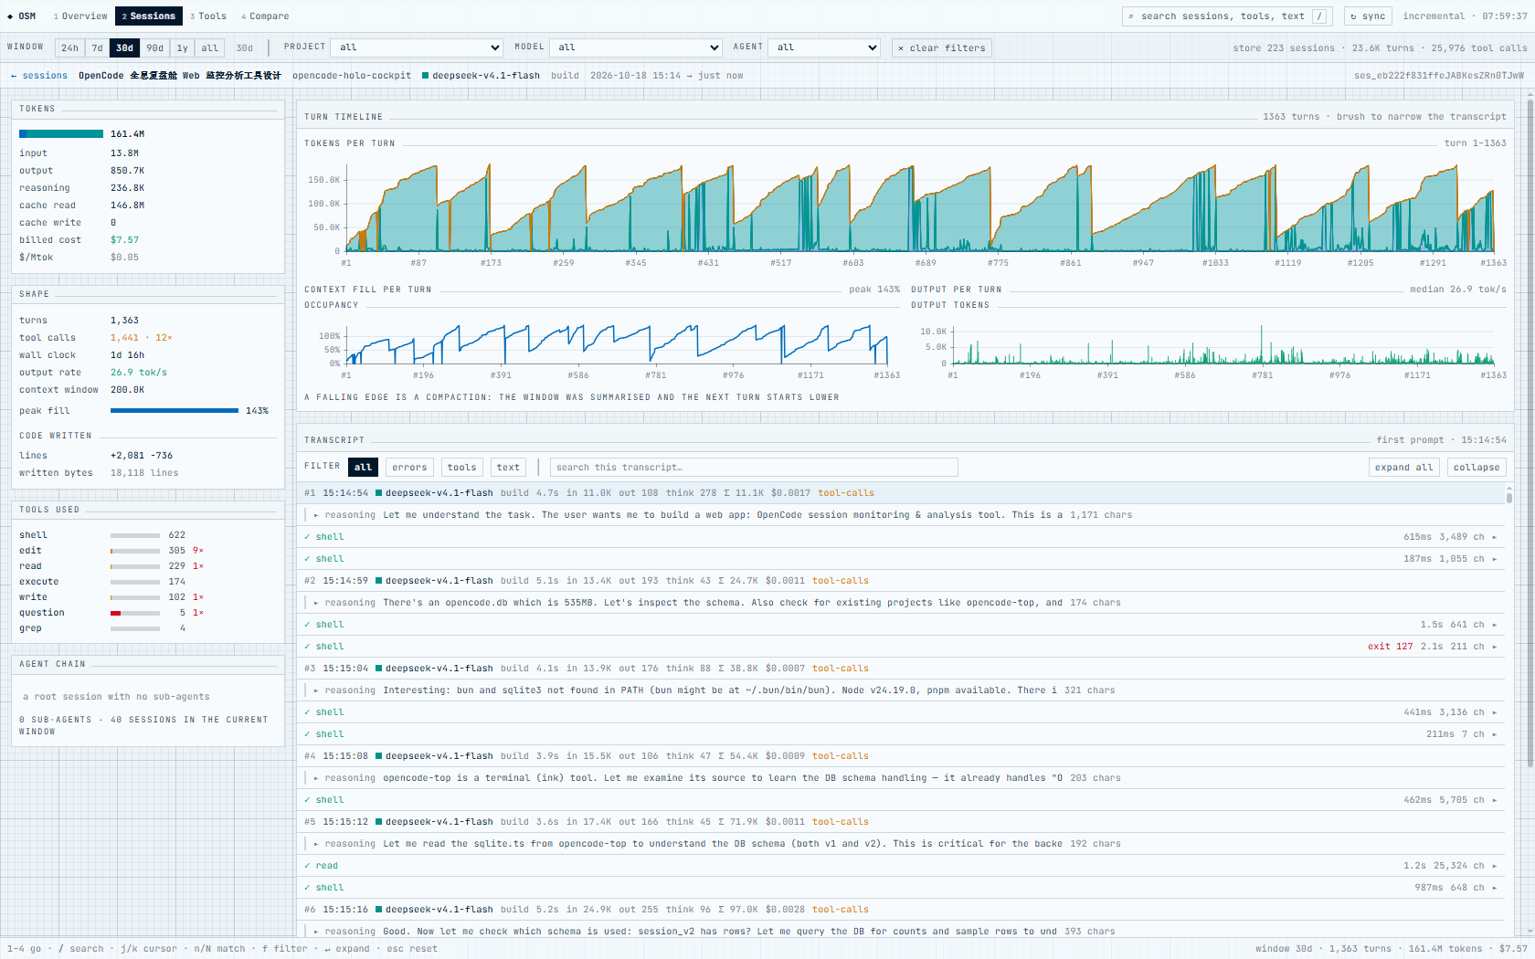Select the 7d window range
Screen dimensions: 1535x959
(x=98, y=48)
